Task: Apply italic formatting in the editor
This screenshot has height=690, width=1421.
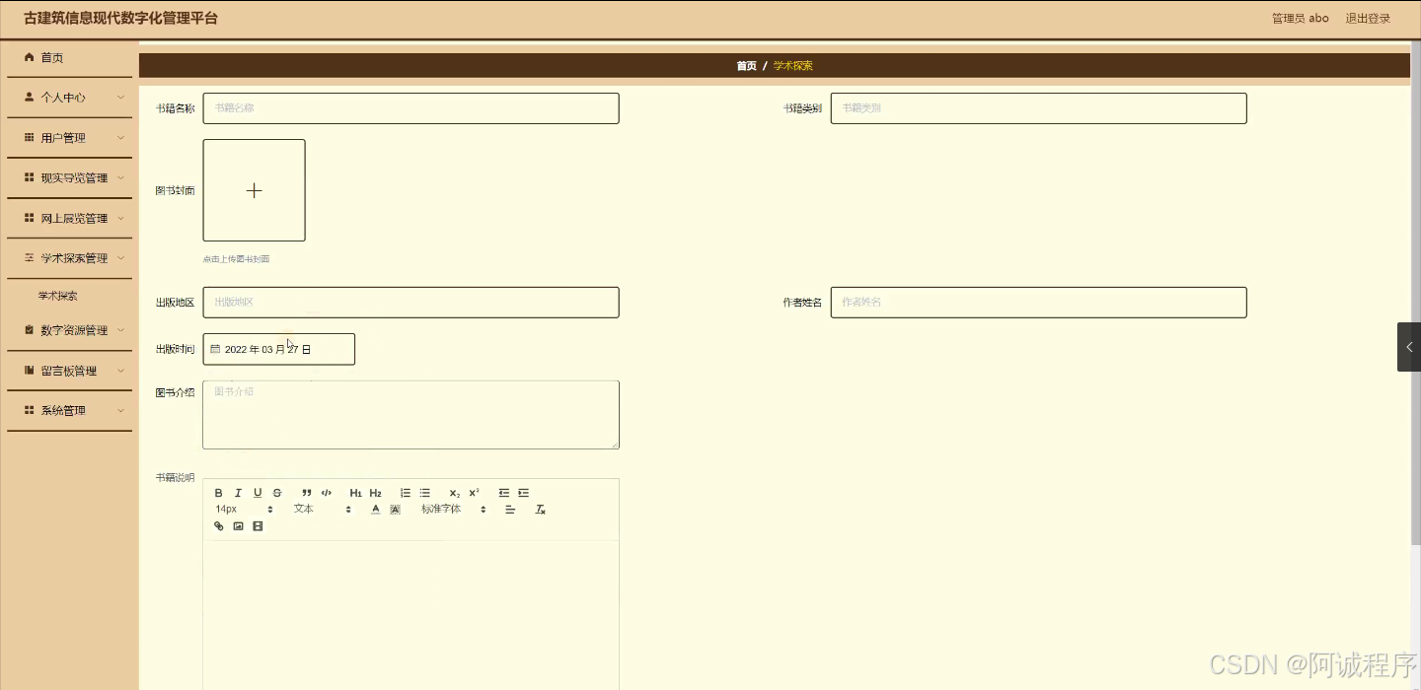Action: point(238,493)
